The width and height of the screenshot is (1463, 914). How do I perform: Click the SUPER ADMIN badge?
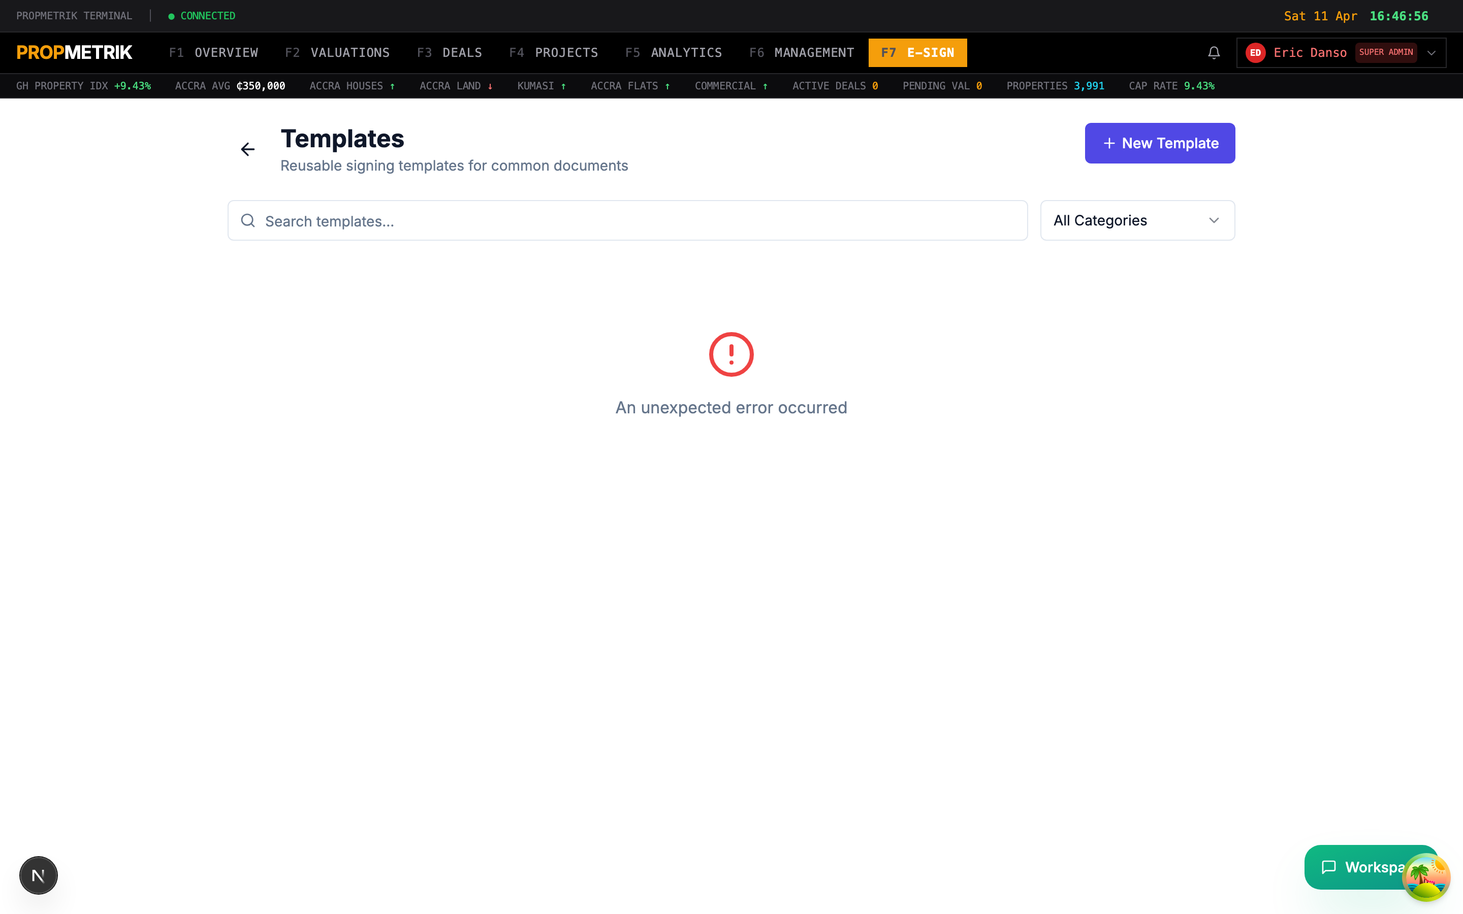(x=1386, y=53)
